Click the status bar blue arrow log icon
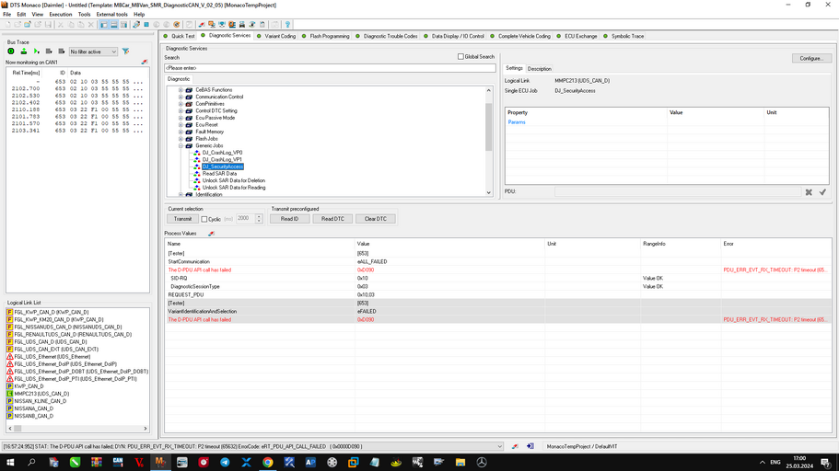839x471 pixels. 530,446
